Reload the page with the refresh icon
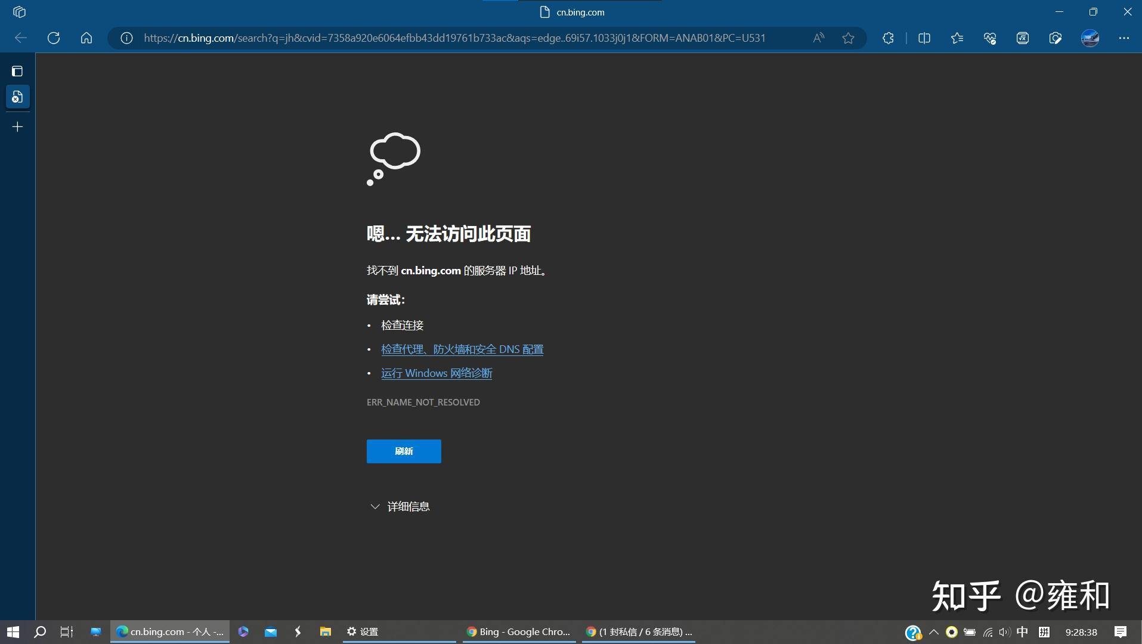This screenshot has height=644, width=1142. tap(54, 38)
